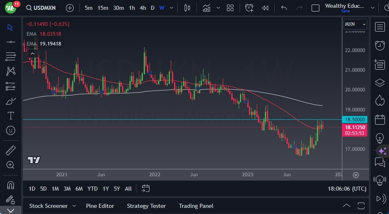The height and width of the screenshot is (214, 389).
Task: Open the Trading Panel tab
Action: (x=196, y=206)
